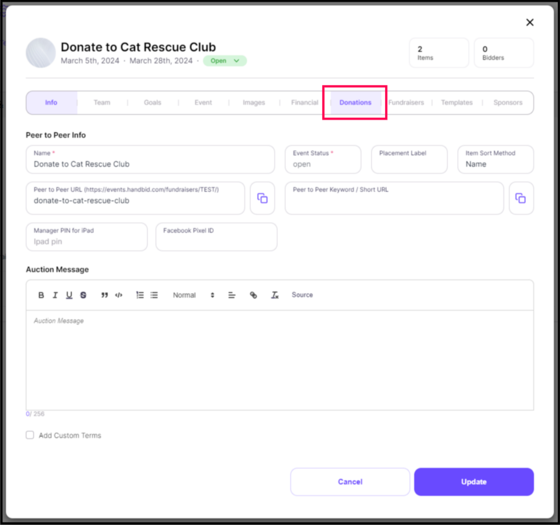The height and width of the screenshot is (525, 560).
Task: Insert a code block in the editor
Action: (x=118, y=295)
